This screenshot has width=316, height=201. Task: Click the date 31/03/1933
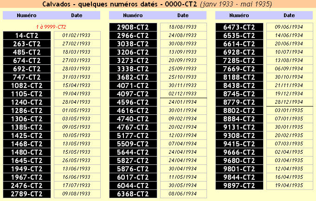pos(77,77)
